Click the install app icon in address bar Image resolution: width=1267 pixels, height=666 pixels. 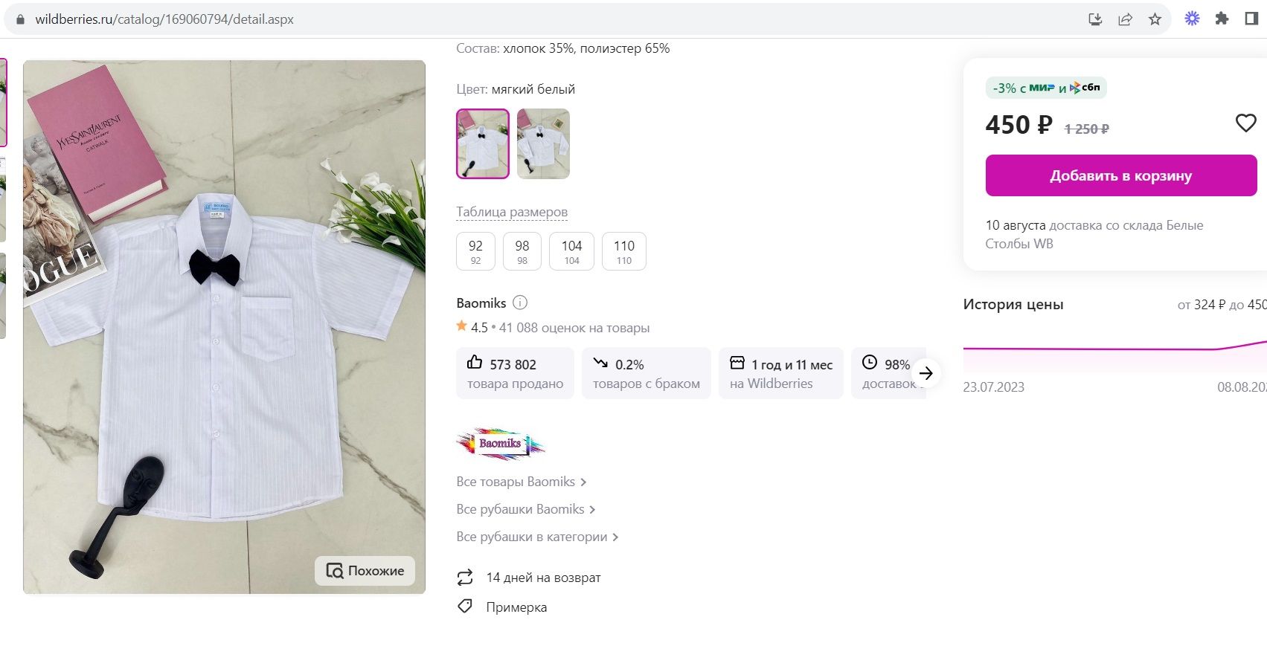coord(1095,19)
